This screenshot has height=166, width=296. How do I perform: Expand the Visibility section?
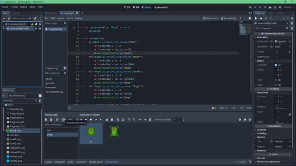261,130
